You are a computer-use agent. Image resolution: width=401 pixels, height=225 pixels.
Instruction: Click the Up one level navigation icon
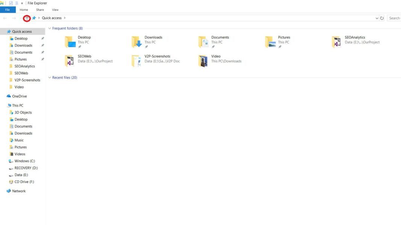27,18
